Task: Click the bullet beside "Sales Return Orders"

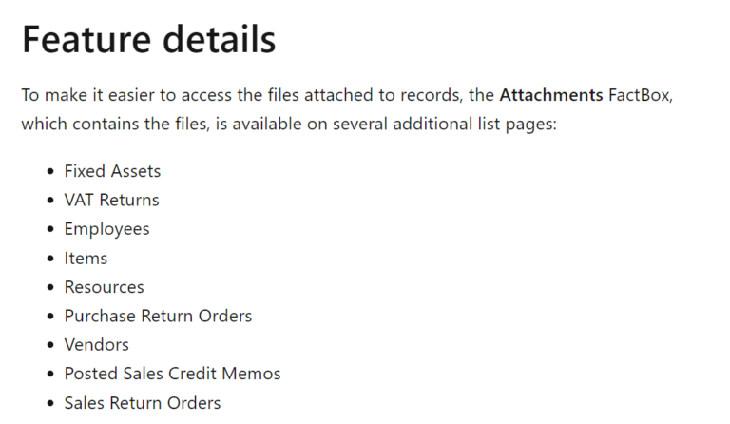Action: pos(49,404)
